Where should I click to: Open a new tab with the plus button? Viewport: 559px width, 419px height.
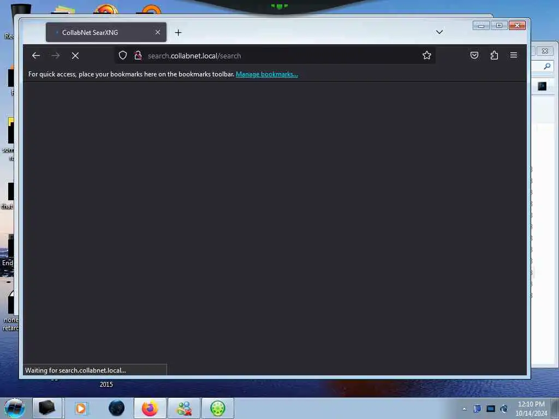179,32
